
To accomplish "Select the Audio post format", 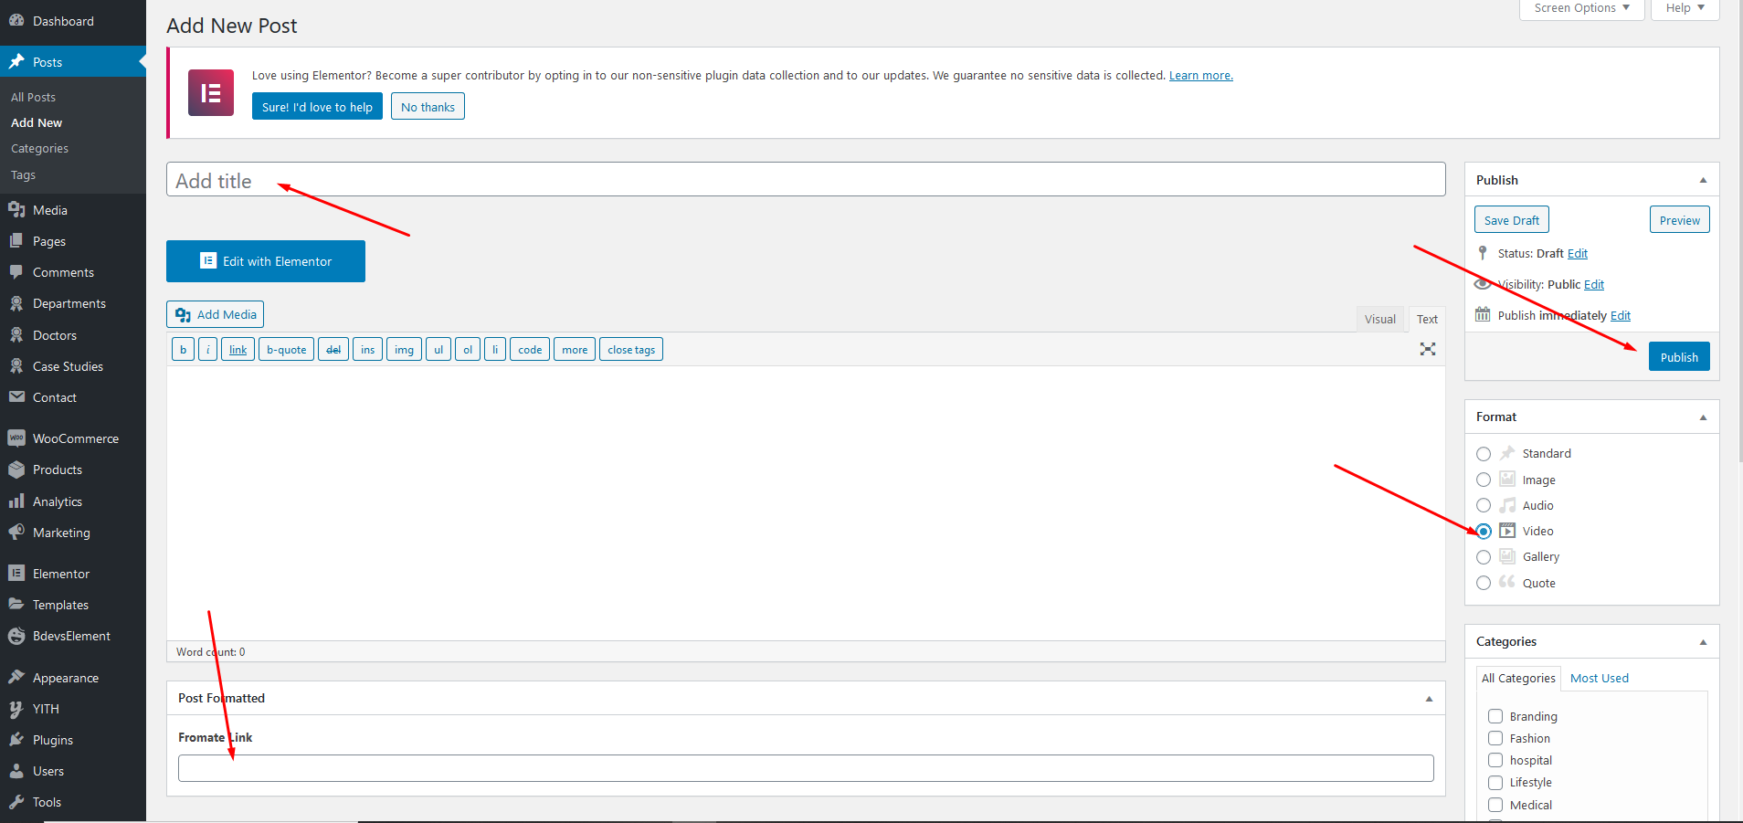I will [x=1484, y=505].
